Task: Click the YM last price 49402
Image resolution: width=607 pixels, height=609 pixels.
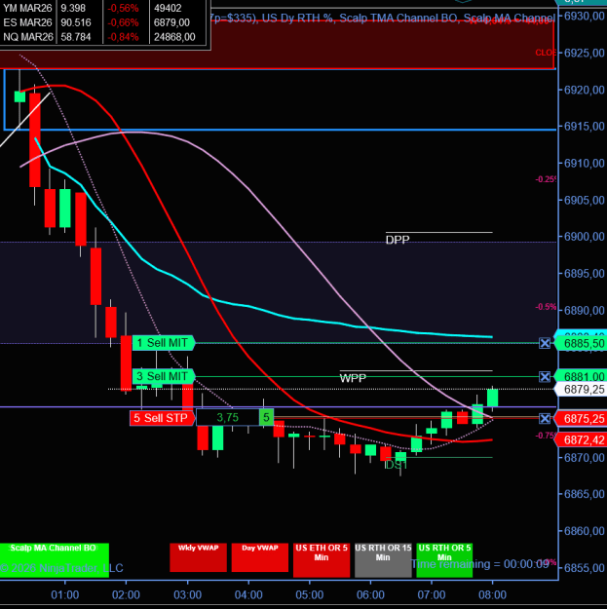Action: [x=168, y=8]
